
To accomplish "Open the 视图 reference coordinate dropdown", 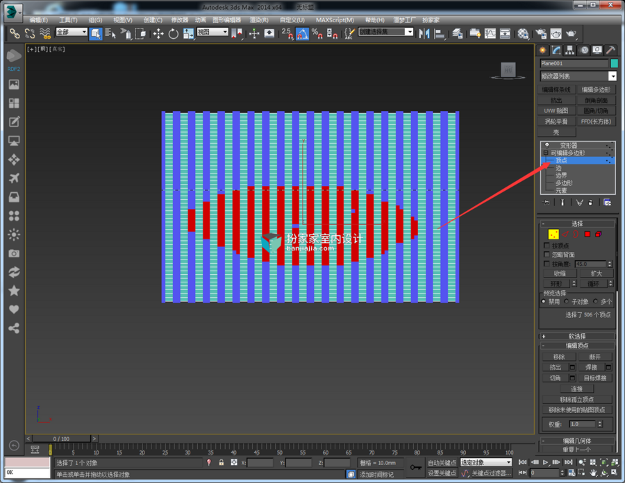I will (212, 32).
